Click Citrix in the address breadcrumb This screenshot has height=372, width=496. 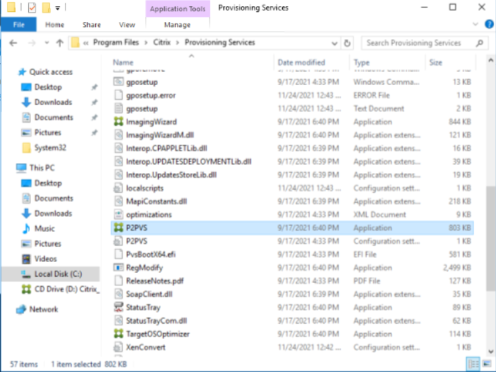(x=162, y=42)
